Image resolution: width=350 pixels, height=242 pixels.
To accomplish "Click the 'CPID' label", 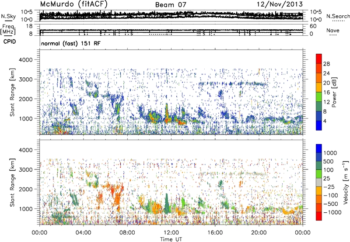I will 10,41.
